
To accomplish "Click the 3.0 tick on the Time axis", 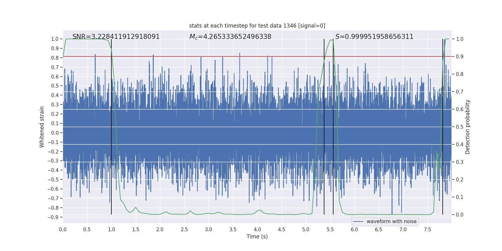I will tap(209, 229).
